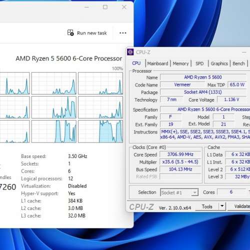Click the Logical processors value 12
The width and height of the screenshot is (250, 250).
coord(70,178)
